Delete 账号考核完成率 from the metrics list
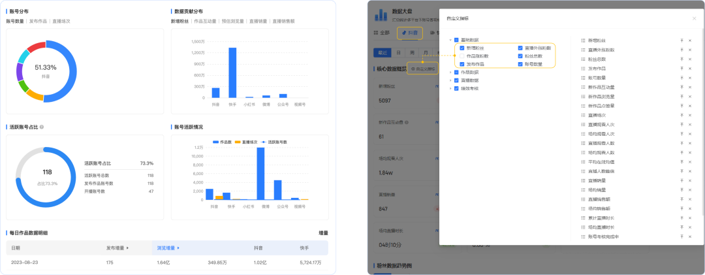 (x=690, y=236)
